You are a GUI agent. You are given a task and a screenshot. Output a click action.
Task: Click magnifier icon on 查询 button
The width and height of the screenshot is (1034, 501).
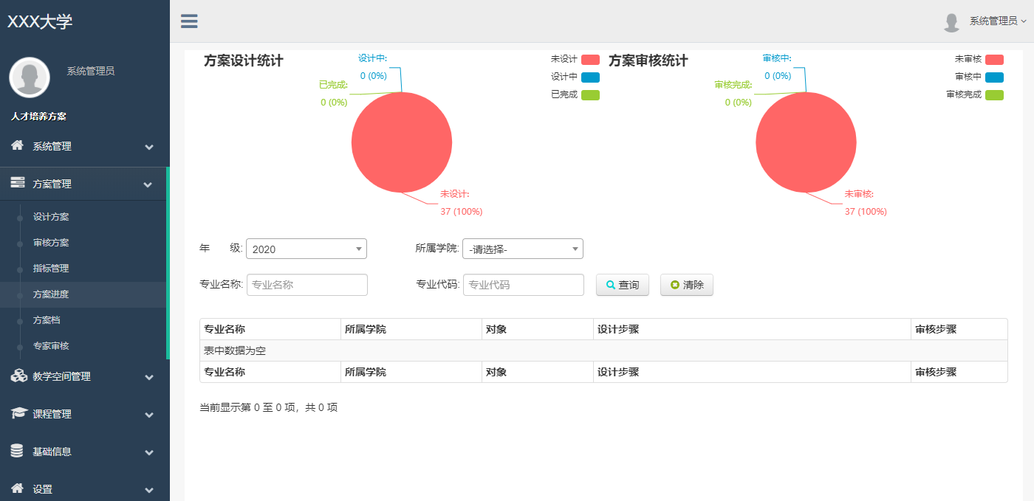click(x=611, y=285)
